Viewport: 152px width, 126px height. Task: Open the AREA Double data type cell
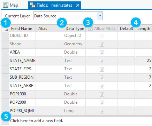(74, 53)
